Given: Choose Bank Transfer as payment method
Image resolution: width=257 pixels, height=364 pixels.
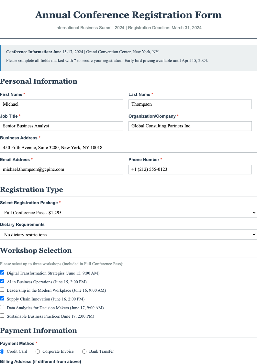Looking at the screenshot, I should point(84,351).
